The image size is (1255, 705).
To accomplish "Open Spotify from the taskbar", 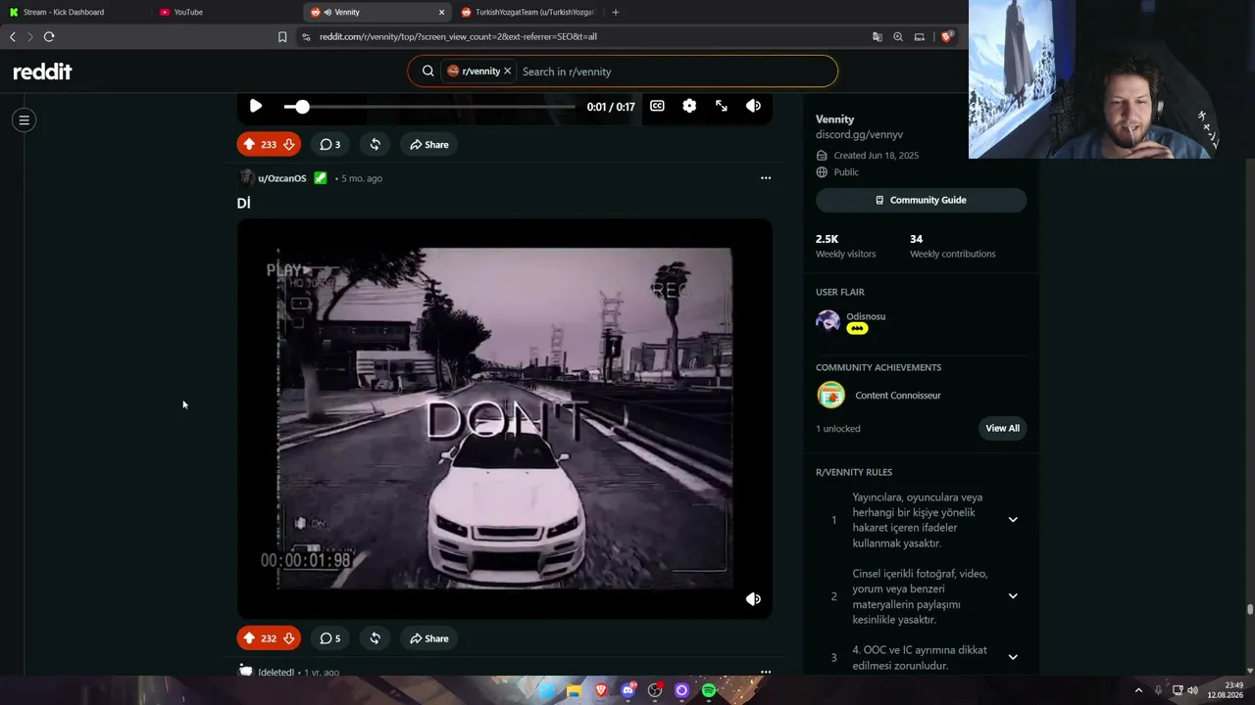I will [x=709, y=690].
